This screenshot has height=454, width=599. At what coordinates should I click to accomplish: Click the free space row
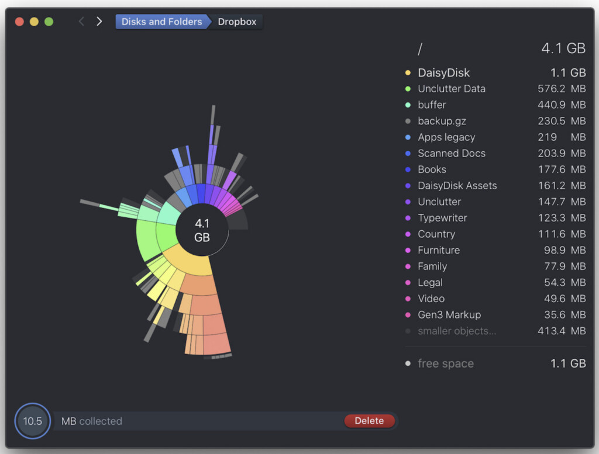(446, 363)
